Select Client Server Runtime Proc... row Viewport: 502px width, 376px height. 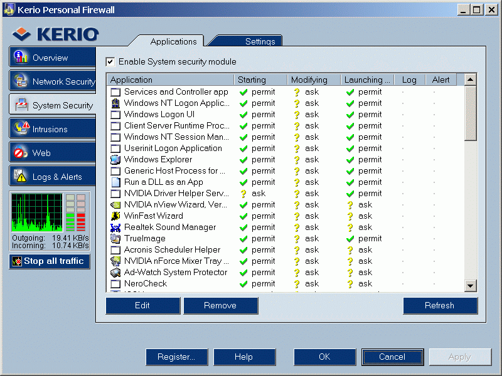coord(285,126)
